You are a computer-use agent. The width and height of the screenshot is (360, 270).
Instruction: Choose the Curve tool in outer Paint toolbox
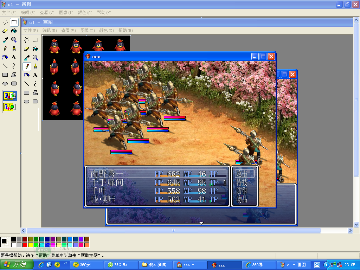tap(14, 66)
